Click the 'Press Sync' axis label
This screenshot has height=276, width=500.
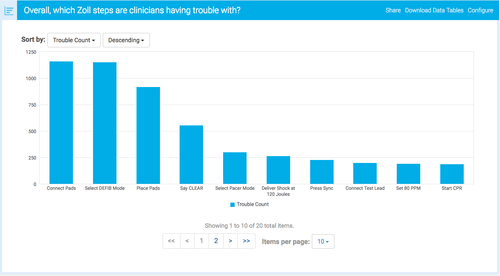point(322,189)
